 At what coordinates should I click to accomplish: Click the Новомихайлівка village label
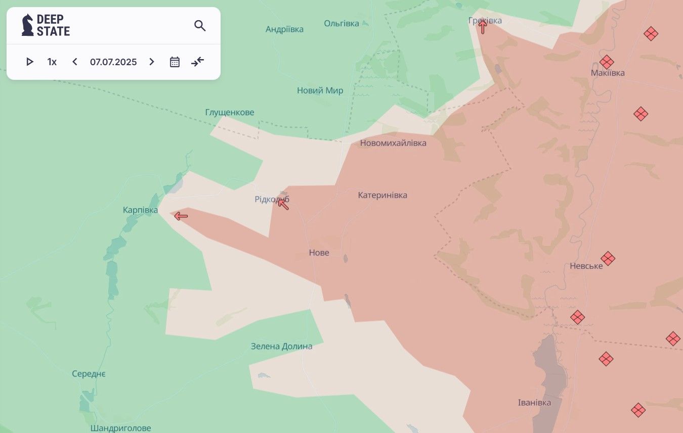point(393,143)
